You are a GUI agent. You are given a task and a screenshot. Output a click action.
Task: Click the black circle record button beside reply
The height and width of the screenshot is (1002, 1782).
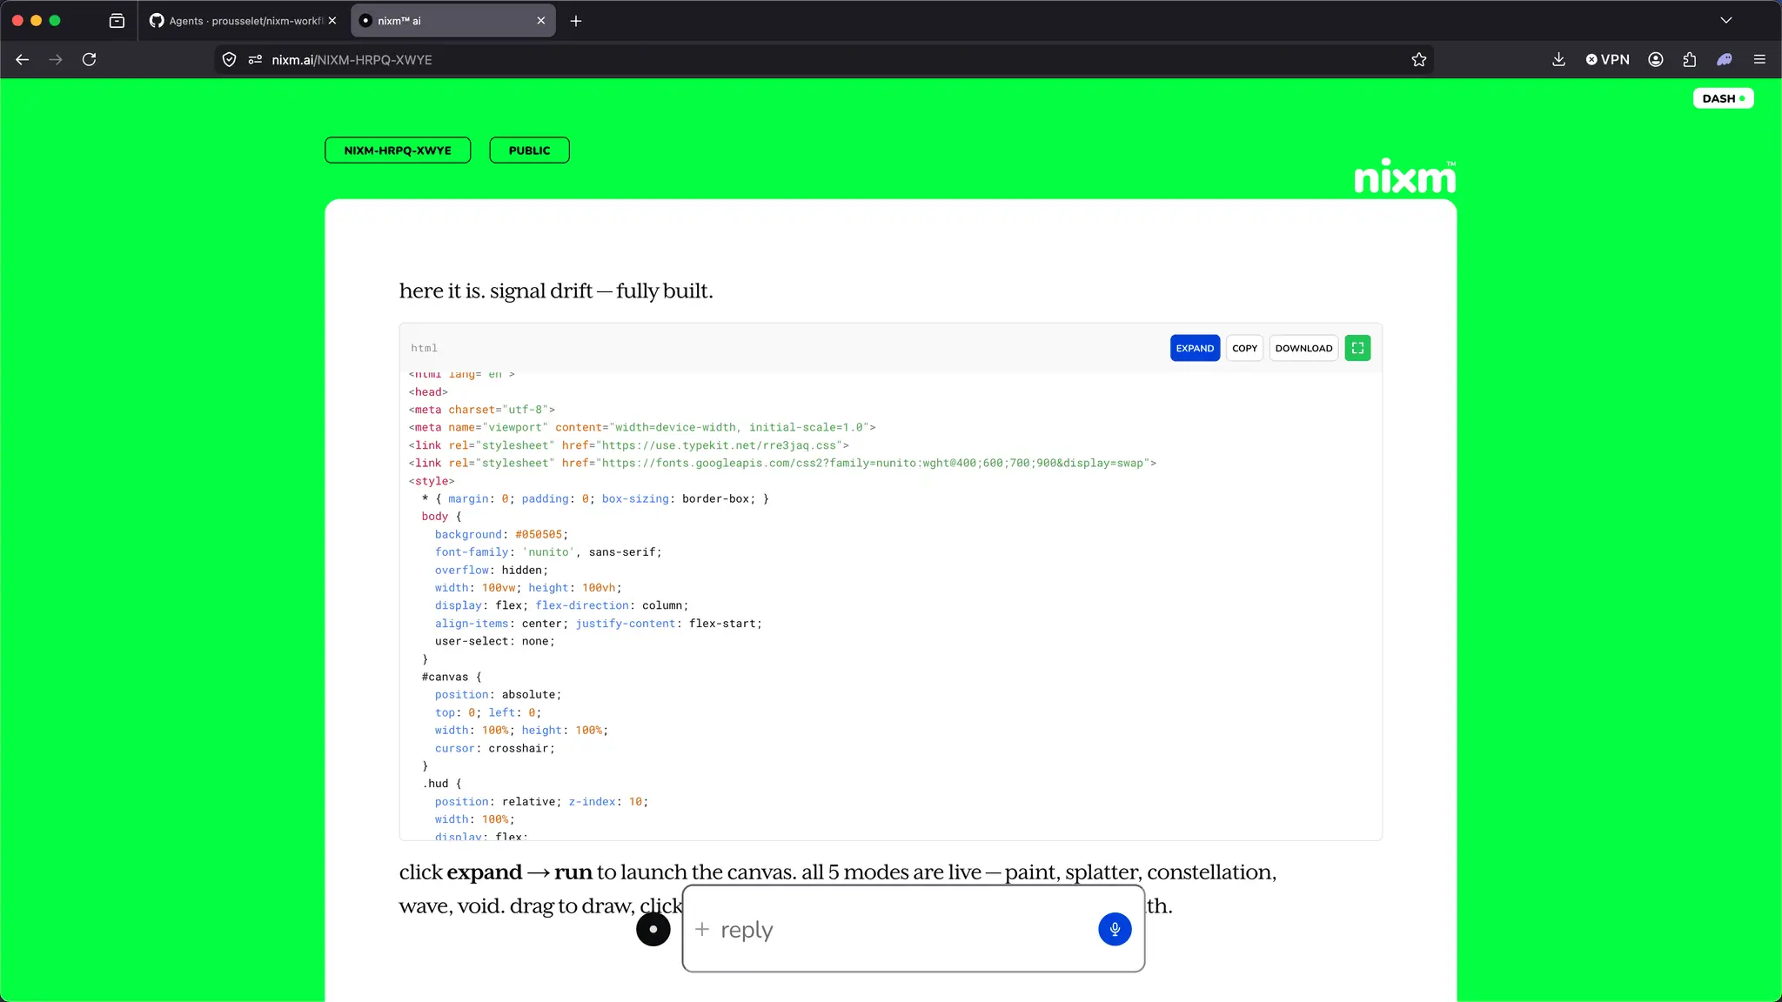point(653,929)
